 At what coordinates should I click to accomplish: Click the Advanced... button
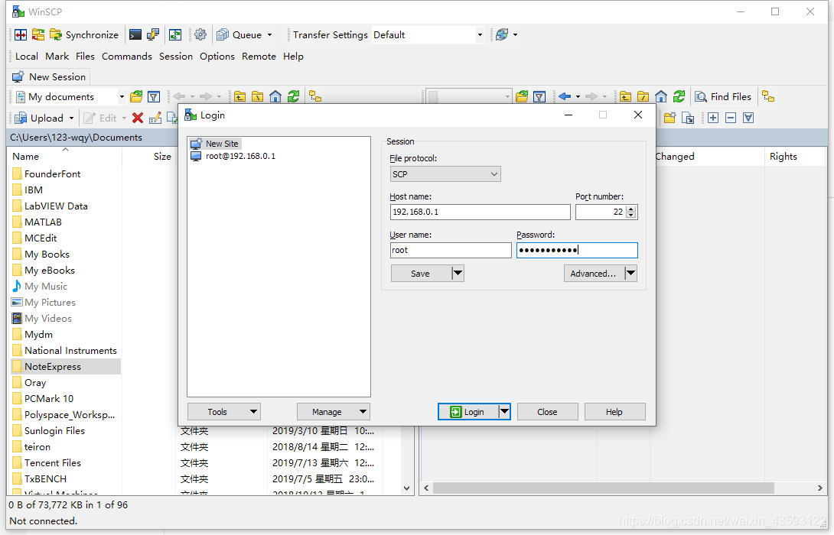[594, 274]
